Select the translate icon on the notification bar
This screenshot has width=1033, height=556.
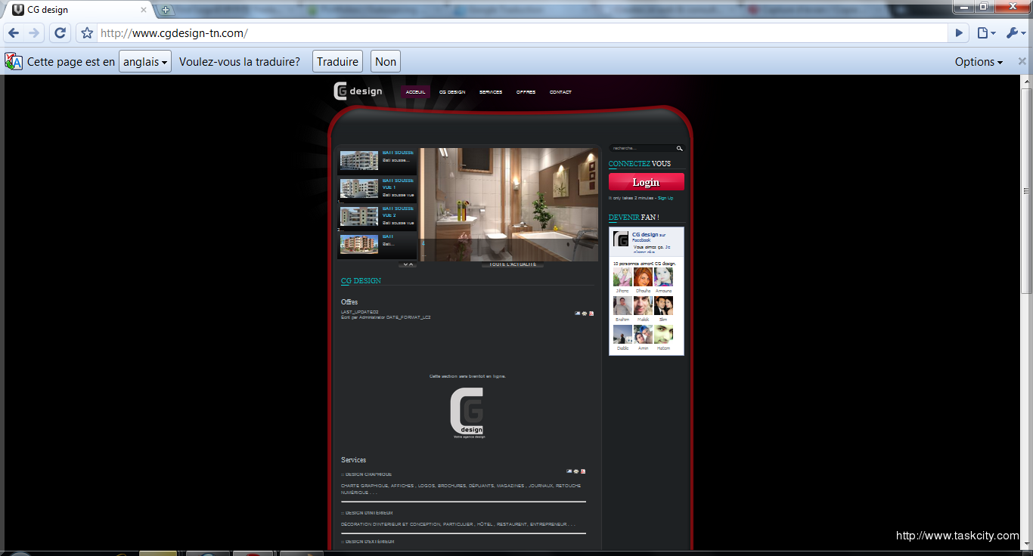(x=13, y=60)
